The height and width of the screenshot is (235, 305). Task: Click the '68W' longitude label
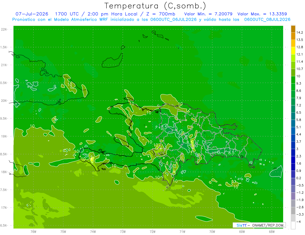[272, 232]
